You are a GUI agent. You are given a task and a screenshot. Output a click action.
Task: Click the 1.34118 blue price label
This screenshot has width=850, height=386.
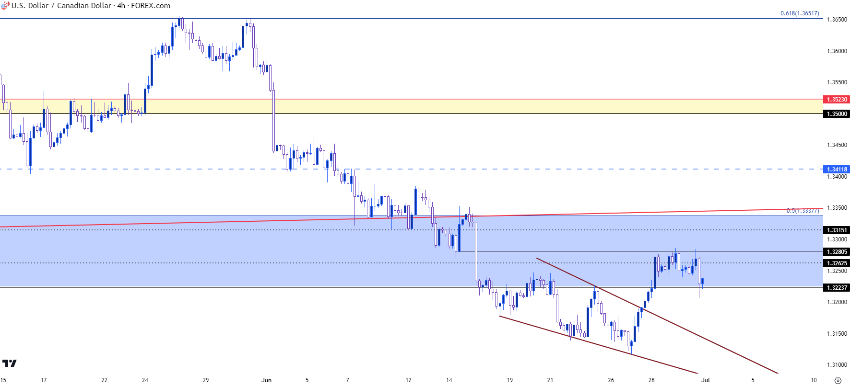click(x=837, y=170)
